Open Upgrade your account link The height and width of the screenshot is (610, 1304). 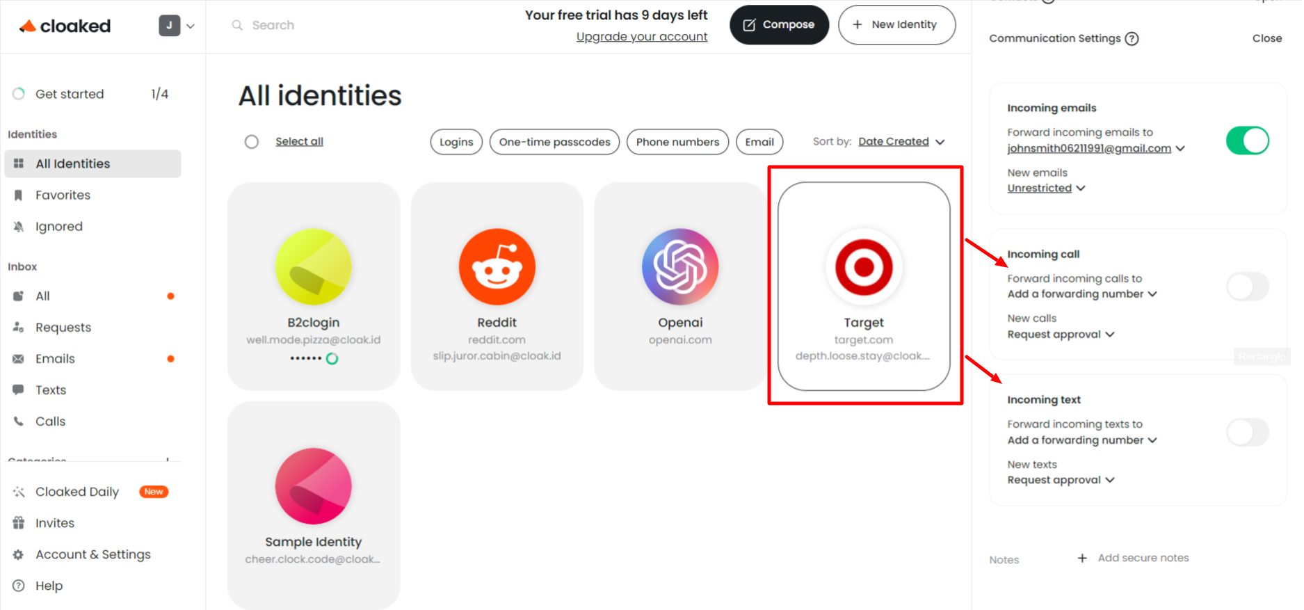click(641, 36)
